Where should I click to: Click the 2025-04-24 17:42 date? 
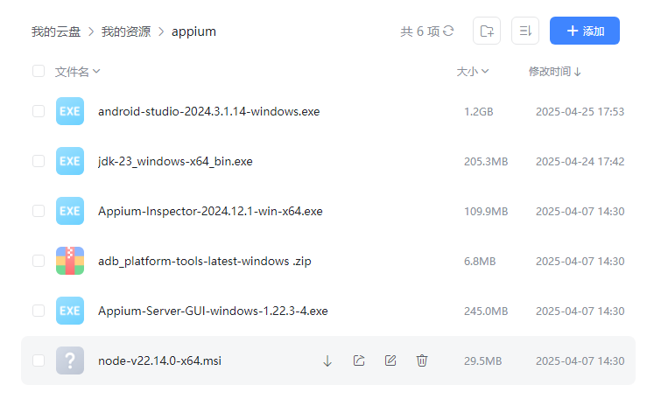[x=580, y=161]
